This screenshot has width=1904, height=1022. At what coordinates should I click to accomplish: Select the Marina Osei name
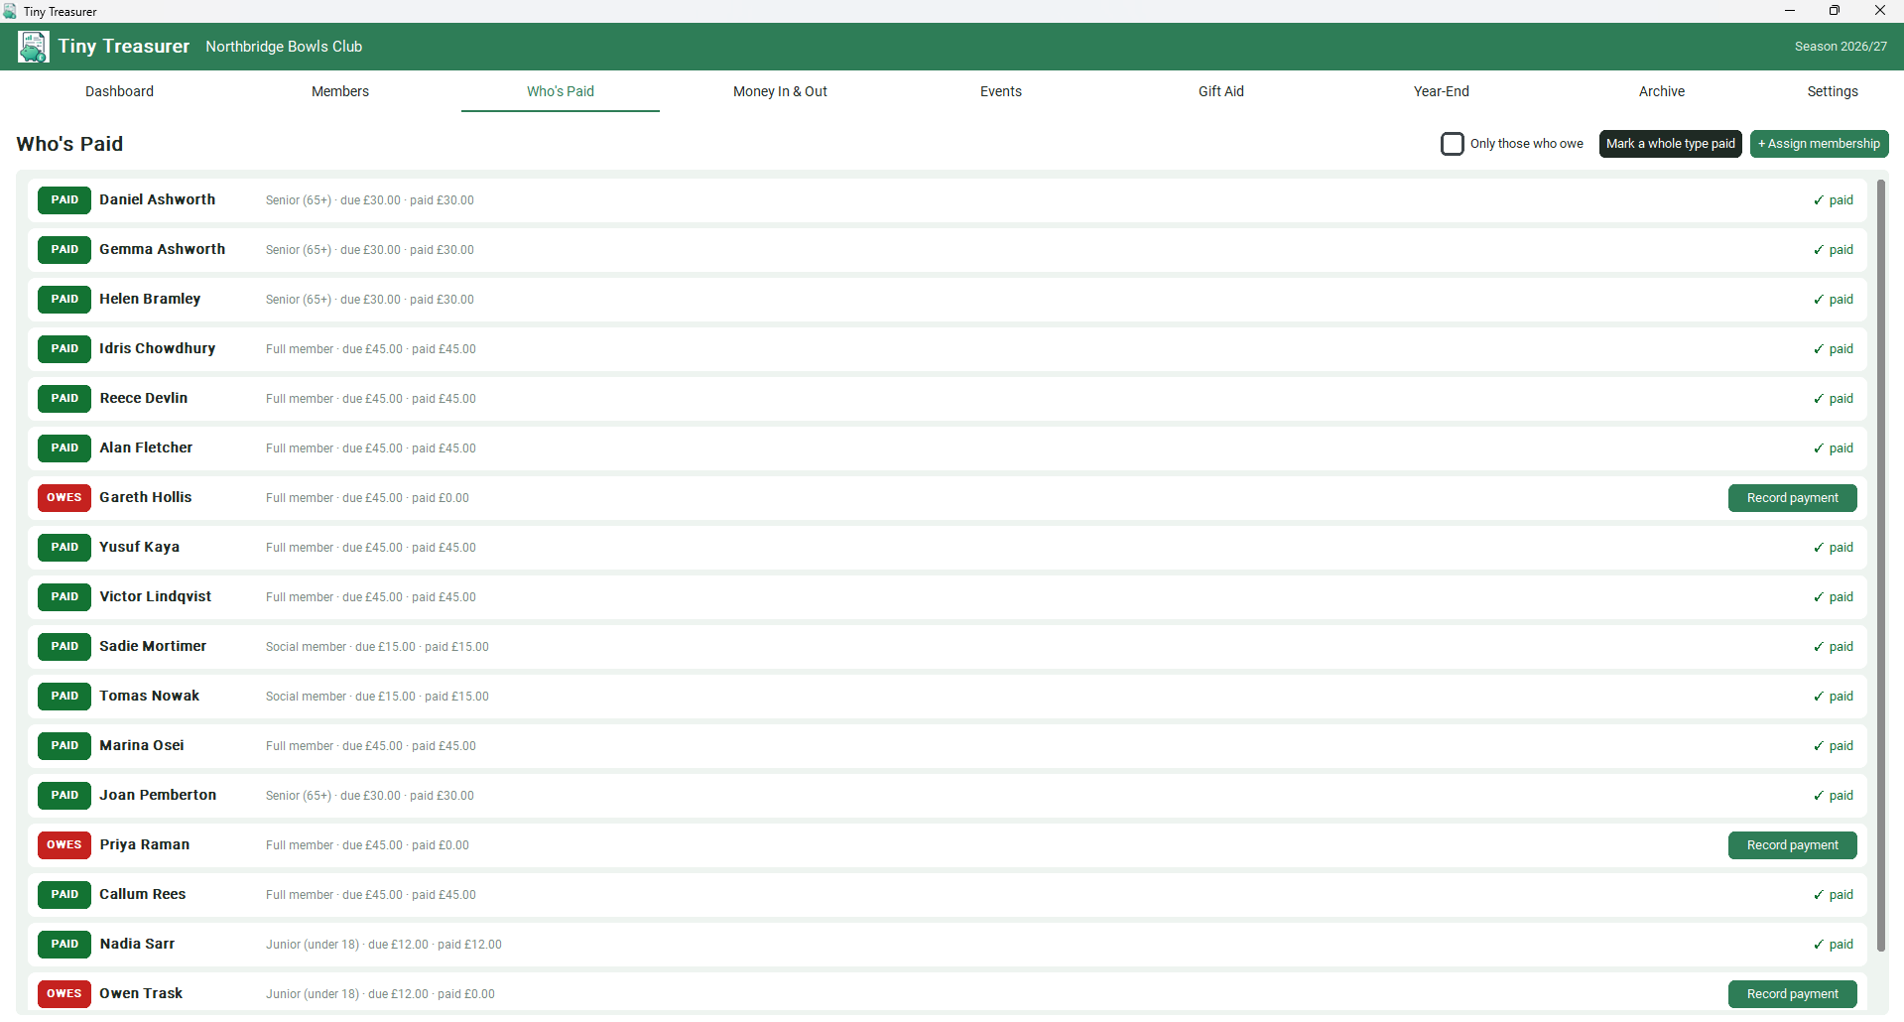[141, 745]
